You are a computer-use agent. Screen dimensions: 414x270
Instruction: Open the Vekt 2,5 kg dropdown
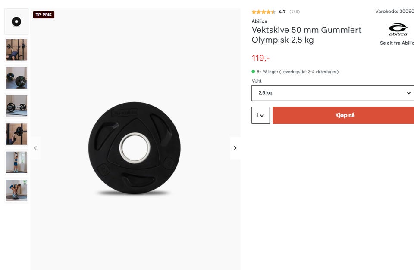click(332, 93)
